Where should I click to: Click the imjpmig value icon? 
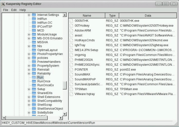pos(71,55)
